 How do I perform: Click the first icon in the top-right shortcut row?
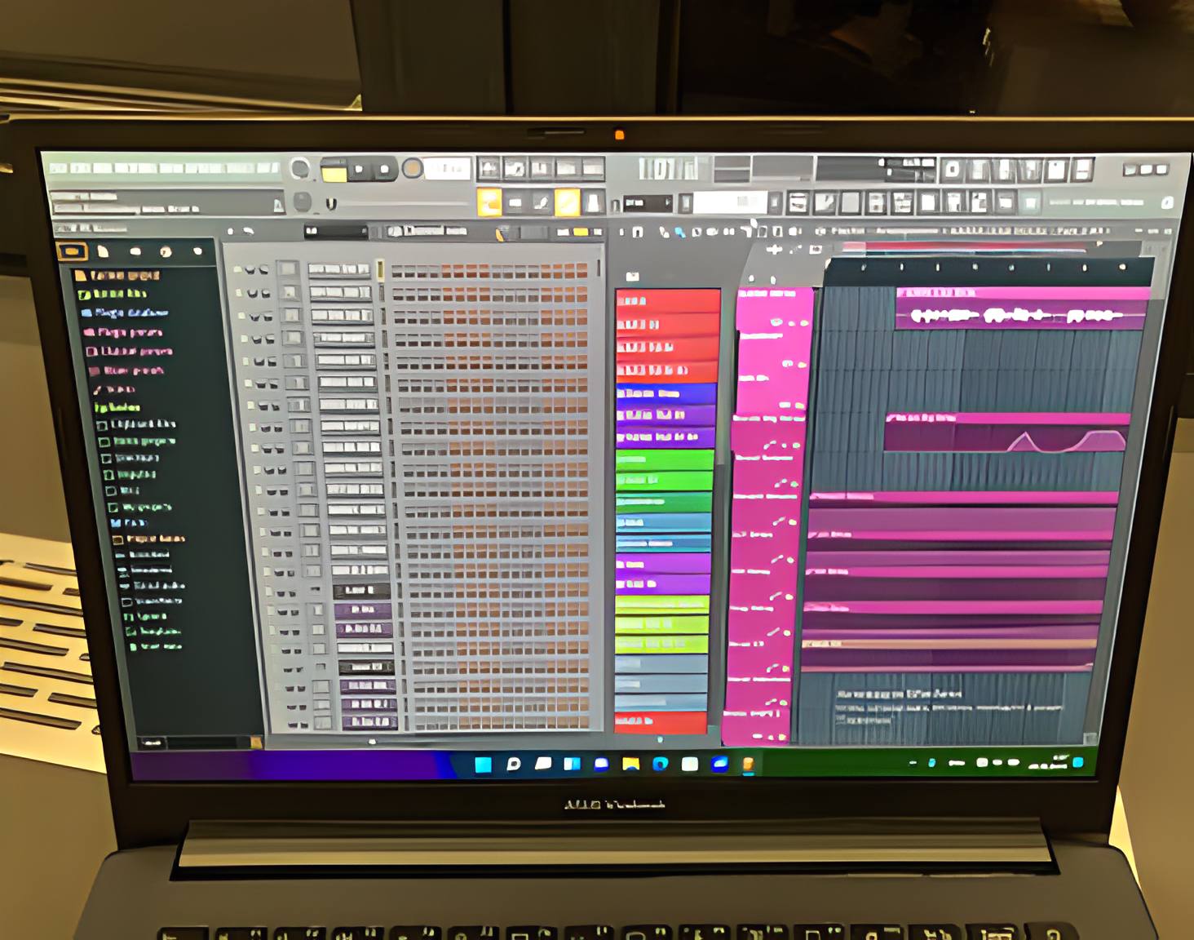(953, 170)
